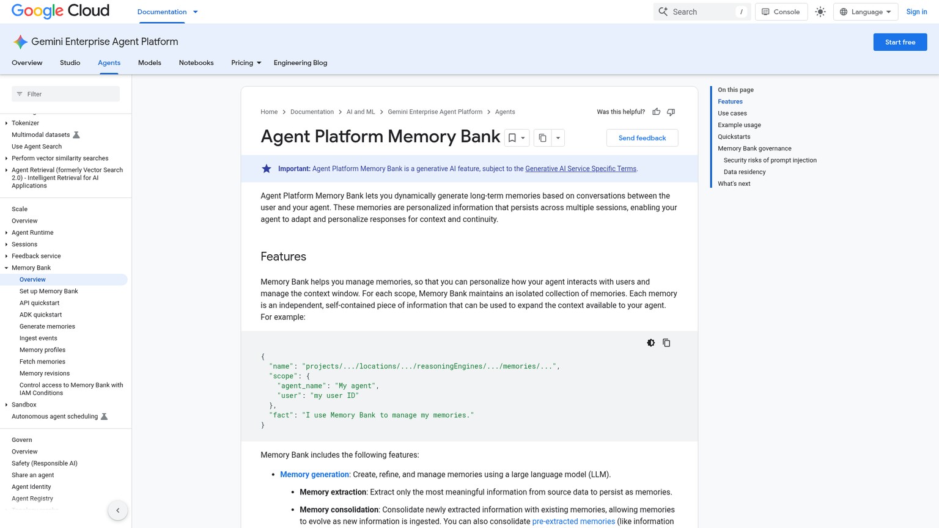
Task: Switch site theme with sun icon
Action: click(820, 12)
